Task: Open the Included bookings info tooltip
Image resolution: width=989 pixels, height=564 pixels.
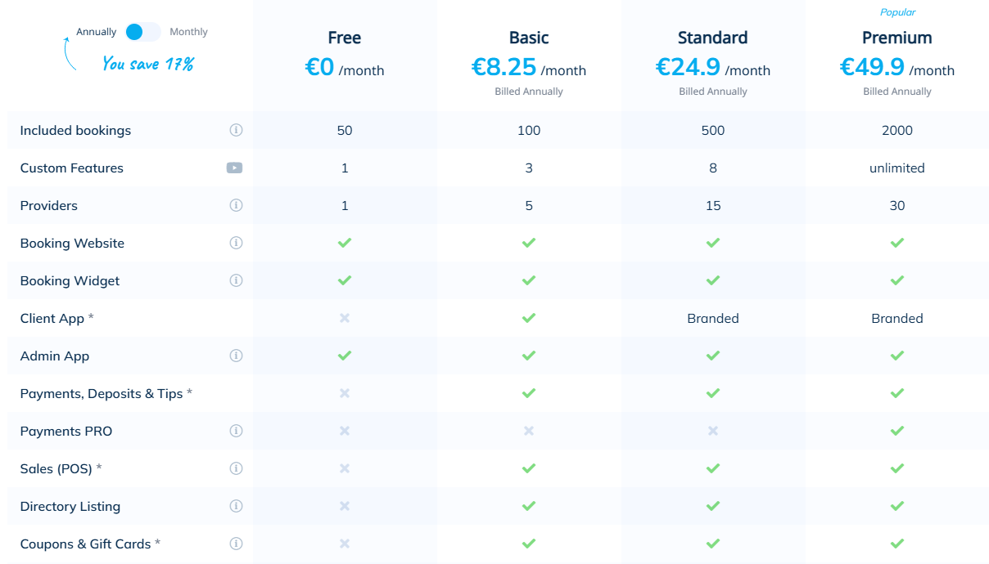Action: (x=236, y=130)
